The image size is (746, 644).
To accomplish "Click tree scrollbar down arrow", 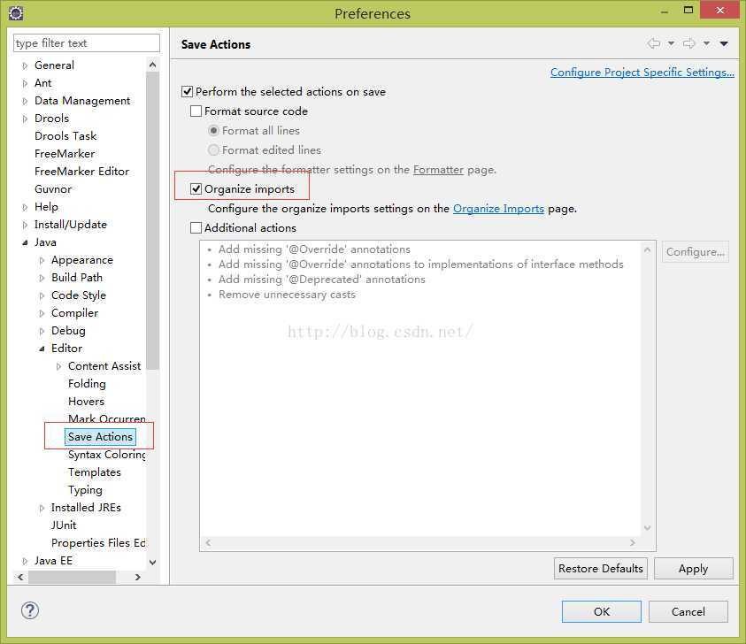I will tap(153, 563).
